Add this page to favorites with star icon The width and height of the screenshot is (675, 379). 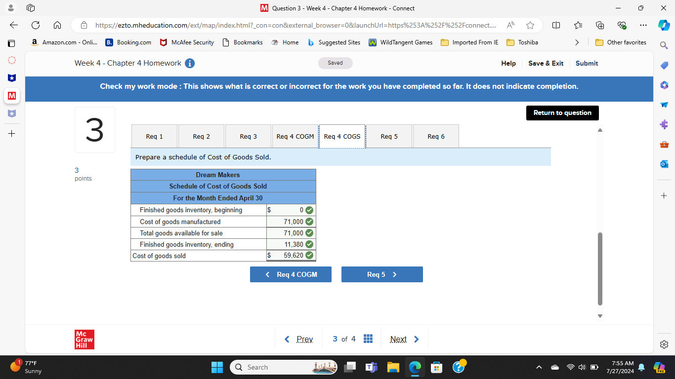point(530,25)
